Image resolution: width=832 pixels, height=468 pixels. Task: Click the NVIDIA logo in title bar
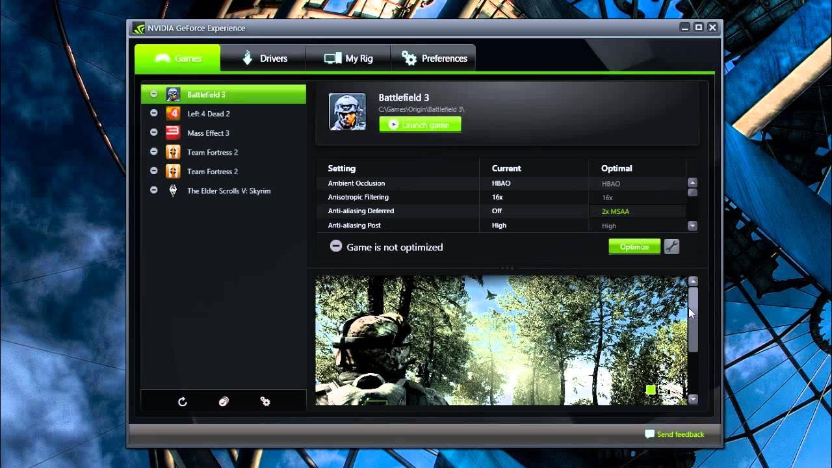click(138, 28)
